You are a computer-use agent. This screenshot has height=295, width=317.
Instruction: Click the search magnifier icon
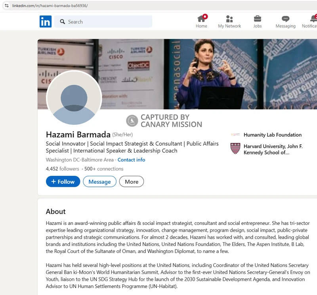63,22
